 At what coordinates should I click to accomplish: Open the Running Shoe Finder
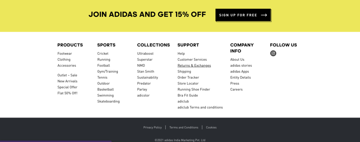click(x=194, y=89)
